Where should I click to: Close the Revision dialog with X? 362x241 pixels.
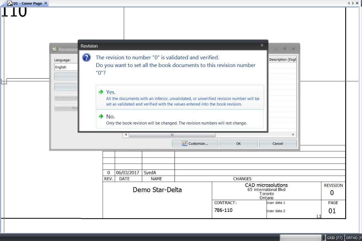tap(262, 45)
